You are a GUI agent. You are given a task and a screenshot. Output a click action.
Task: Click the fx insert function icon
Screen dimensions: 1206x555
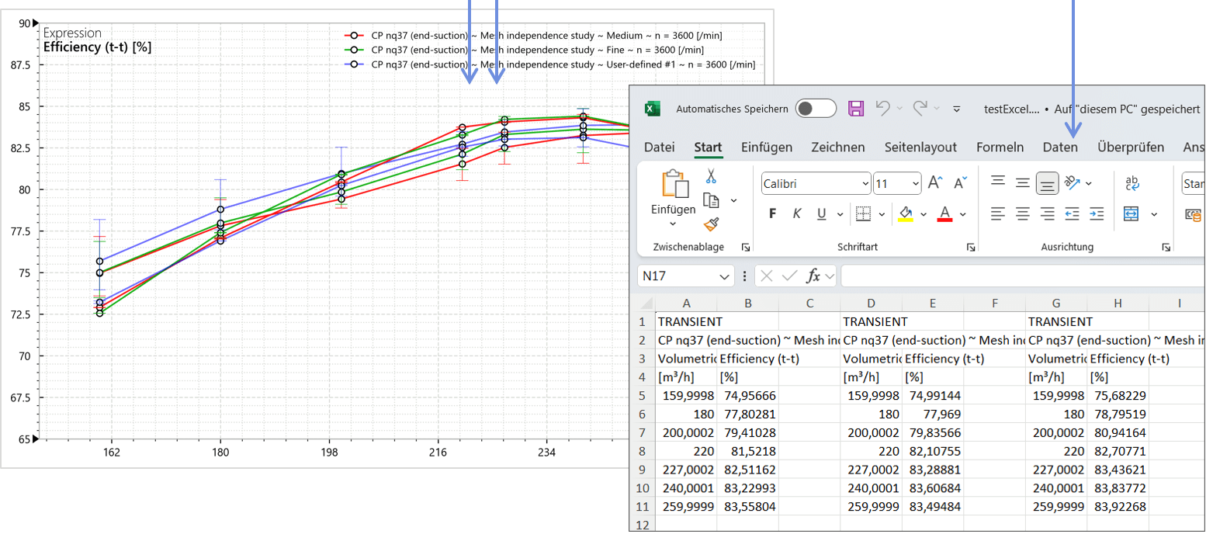pos(813,276)
